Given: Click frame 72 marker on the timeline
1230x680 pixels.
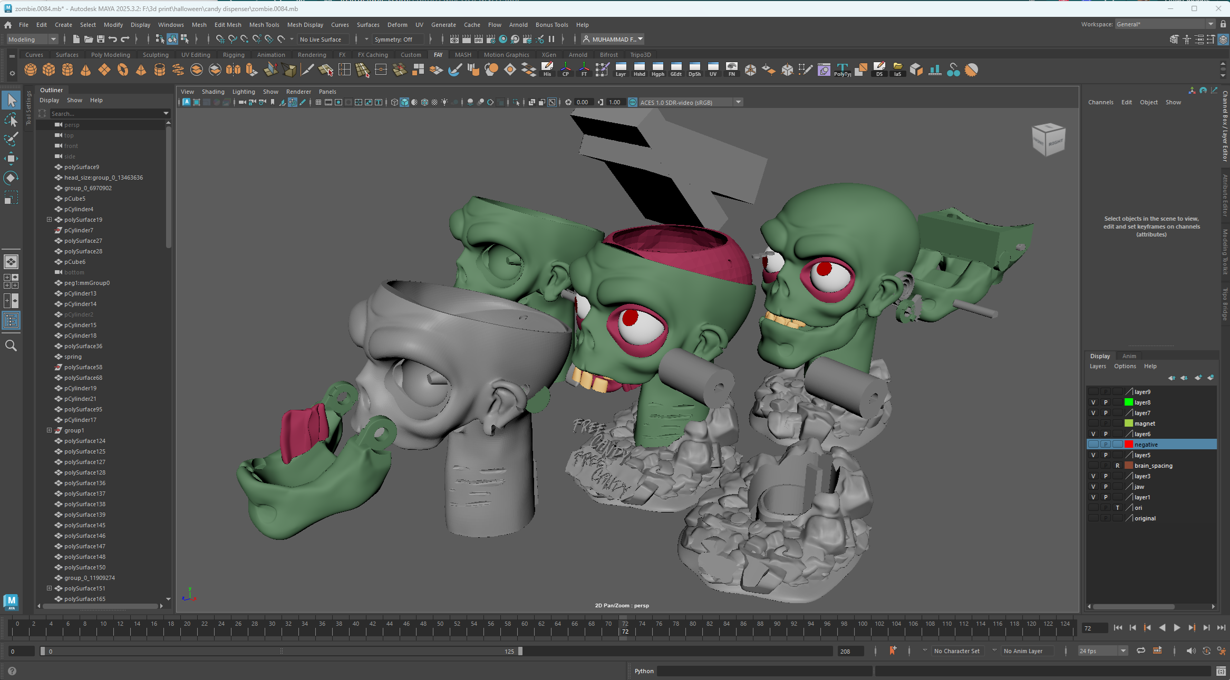Looking at the screenshot, I should coord(625,627).
